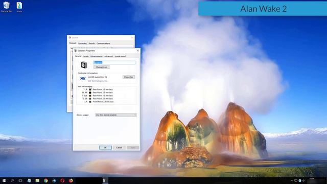The width and height of the screenshot is (327, 184).
Task: Click the speaker device icon image
Action: [84, 65]
